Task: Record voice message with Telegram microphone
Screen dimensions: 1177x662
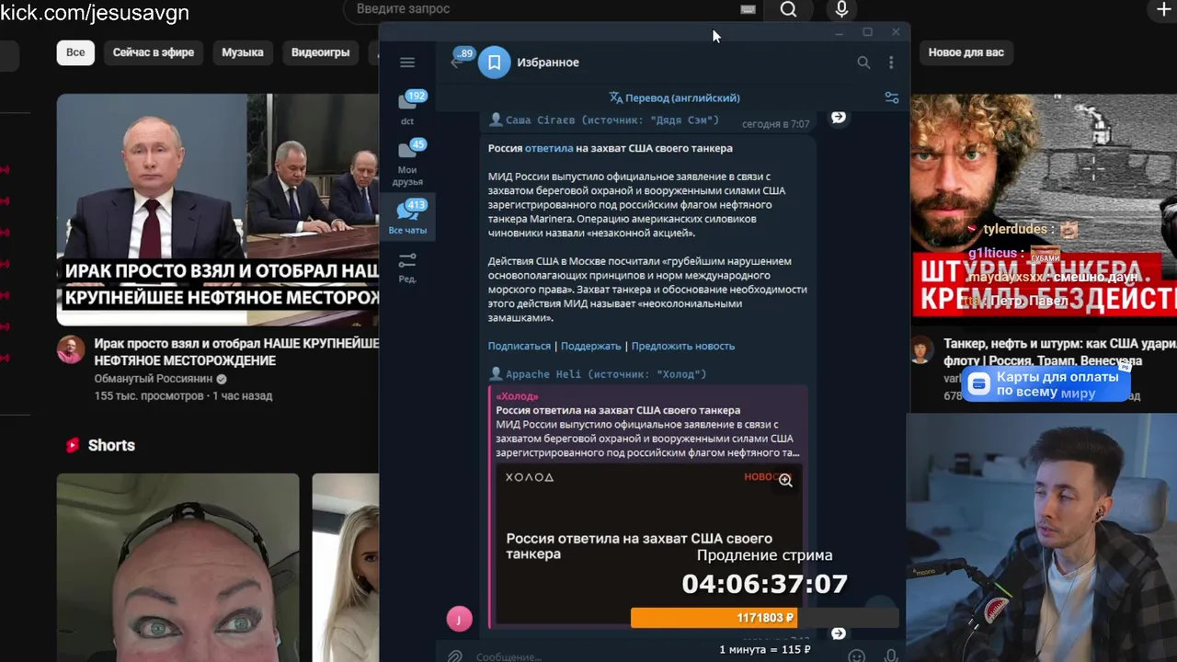Action: (x=890, y=656)
